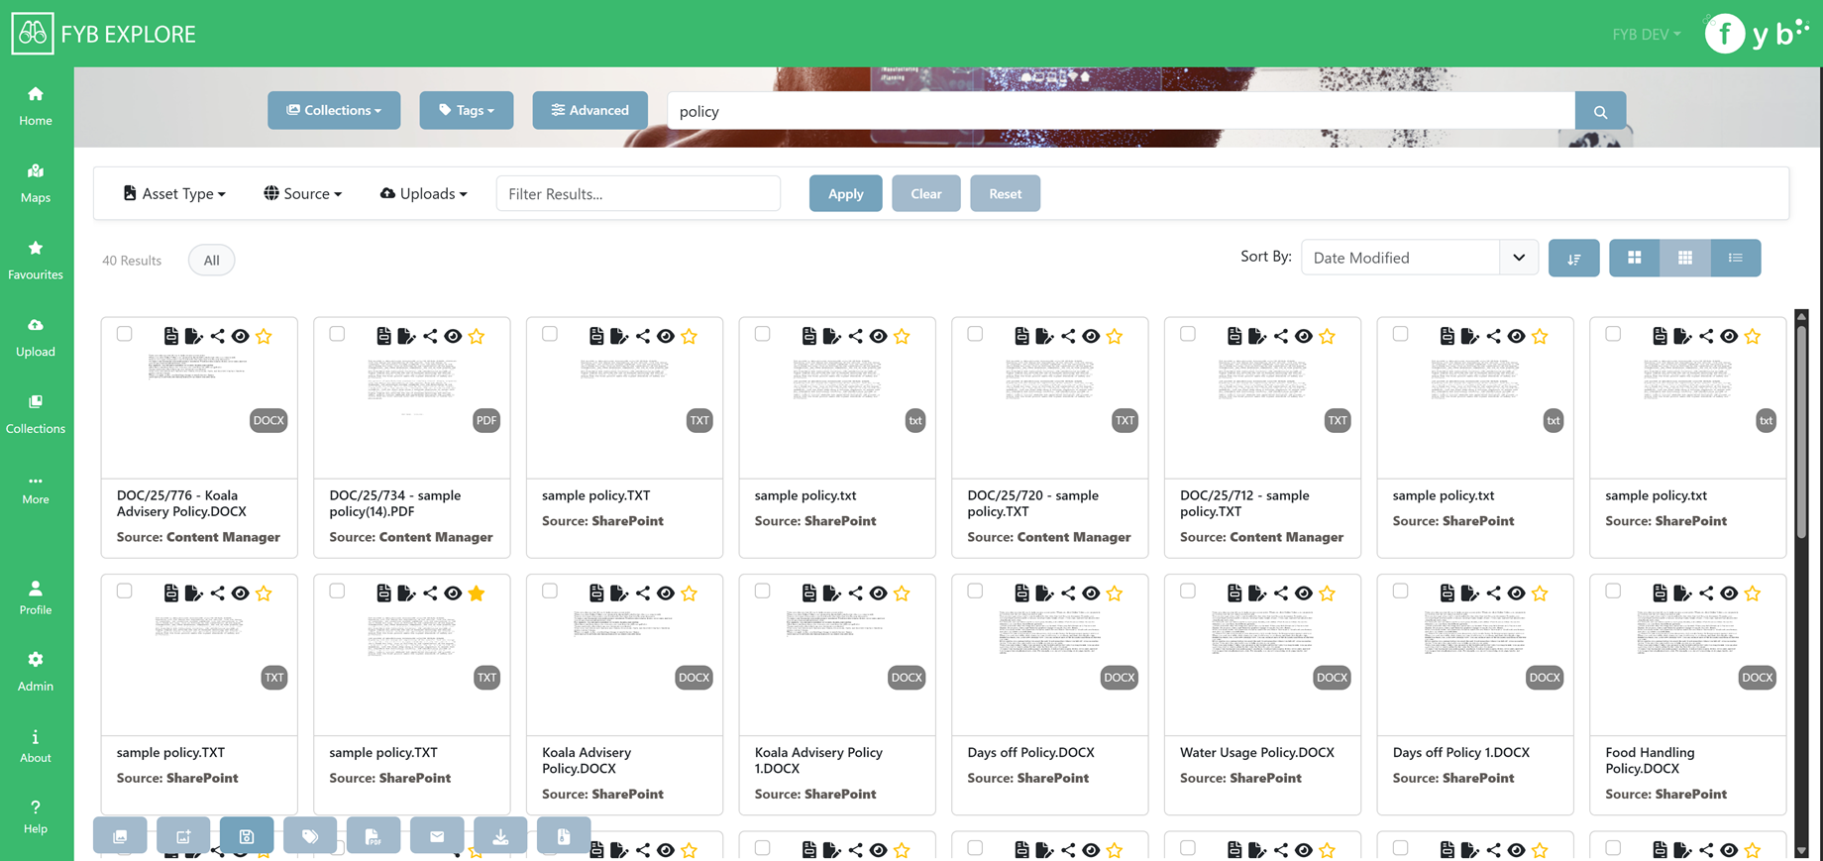Open Admin settings in sidebar
The height and width of the screenshot is (861, 1823).
pos(36,672)
